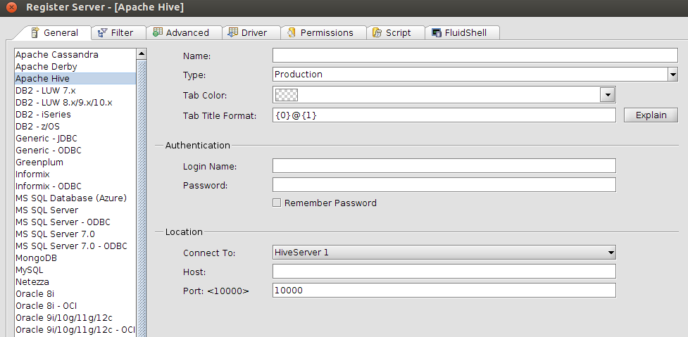
Task: Expand the Tab Color dropdown arrow
Action: pyautogui.click(x=607, y=94)
